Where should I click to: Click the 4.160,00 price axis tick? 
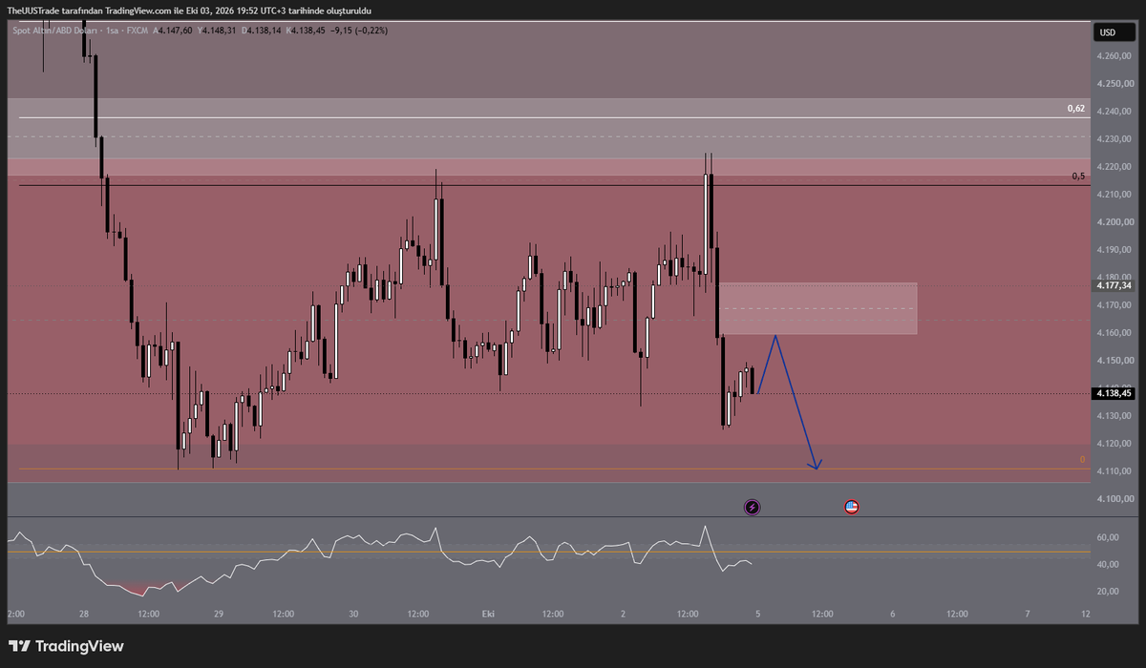[1114, 333]
